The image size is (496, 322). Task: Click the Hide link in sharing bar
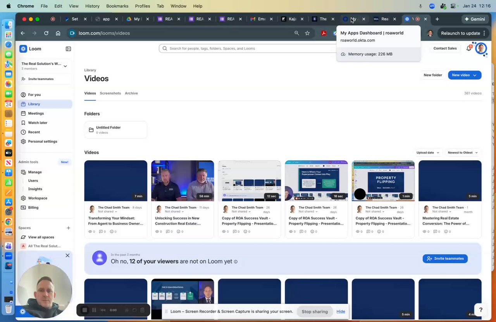coord(341,312)
